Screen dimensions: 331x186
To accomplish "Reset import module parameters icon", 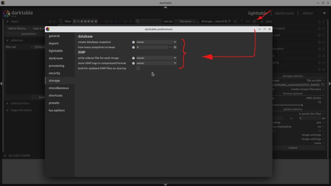I will click(50, 22).
